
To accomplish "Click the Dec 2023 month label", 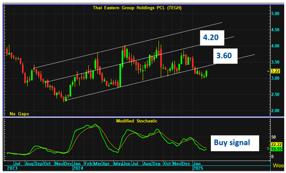I will click(x=68, y=164).
